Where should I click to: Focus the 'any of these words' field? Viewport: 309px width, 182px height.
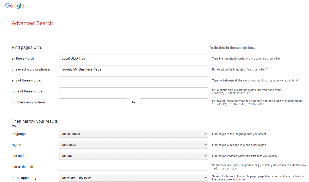(x=133, y=80)
